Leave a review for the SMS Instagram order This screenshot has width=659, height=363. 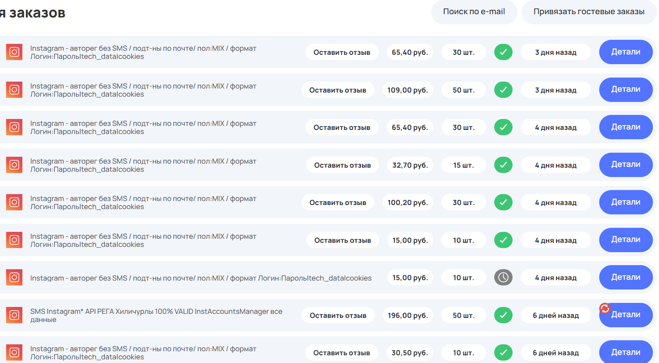click(x=338, y=315)
